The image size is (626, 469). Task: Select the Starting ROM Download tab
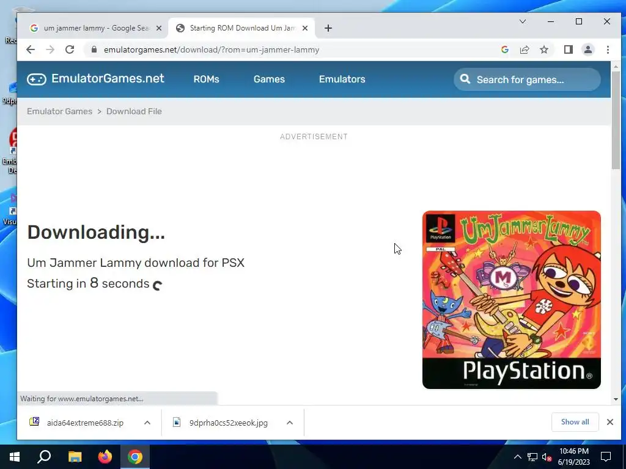point(241,28)
